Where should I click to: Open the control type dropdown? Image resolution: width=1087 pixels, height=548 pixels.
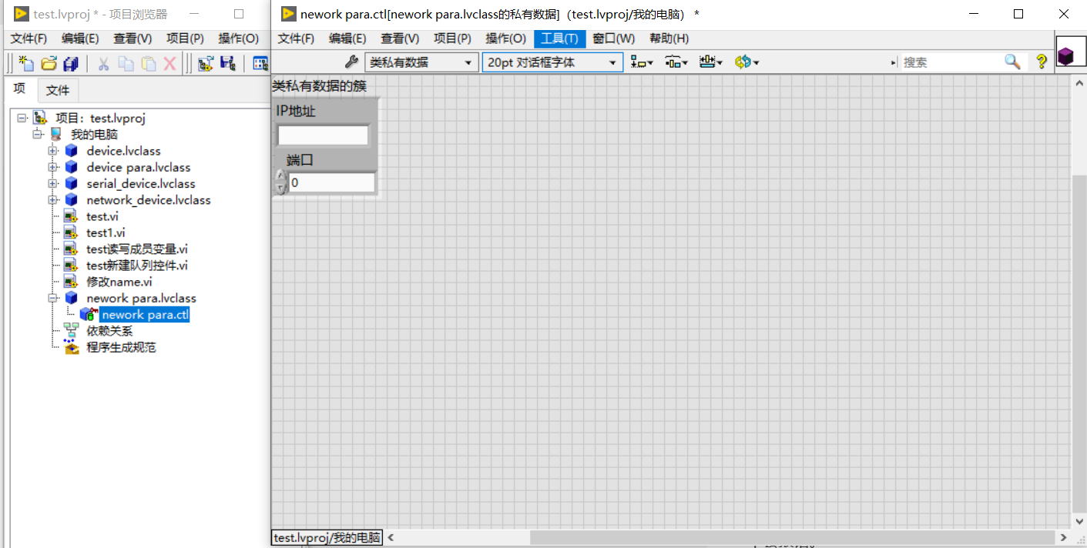[x=421, y=62]
